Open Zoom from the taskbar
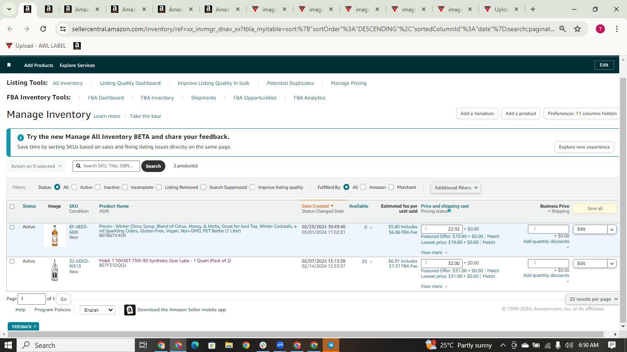 coord(280,345)
